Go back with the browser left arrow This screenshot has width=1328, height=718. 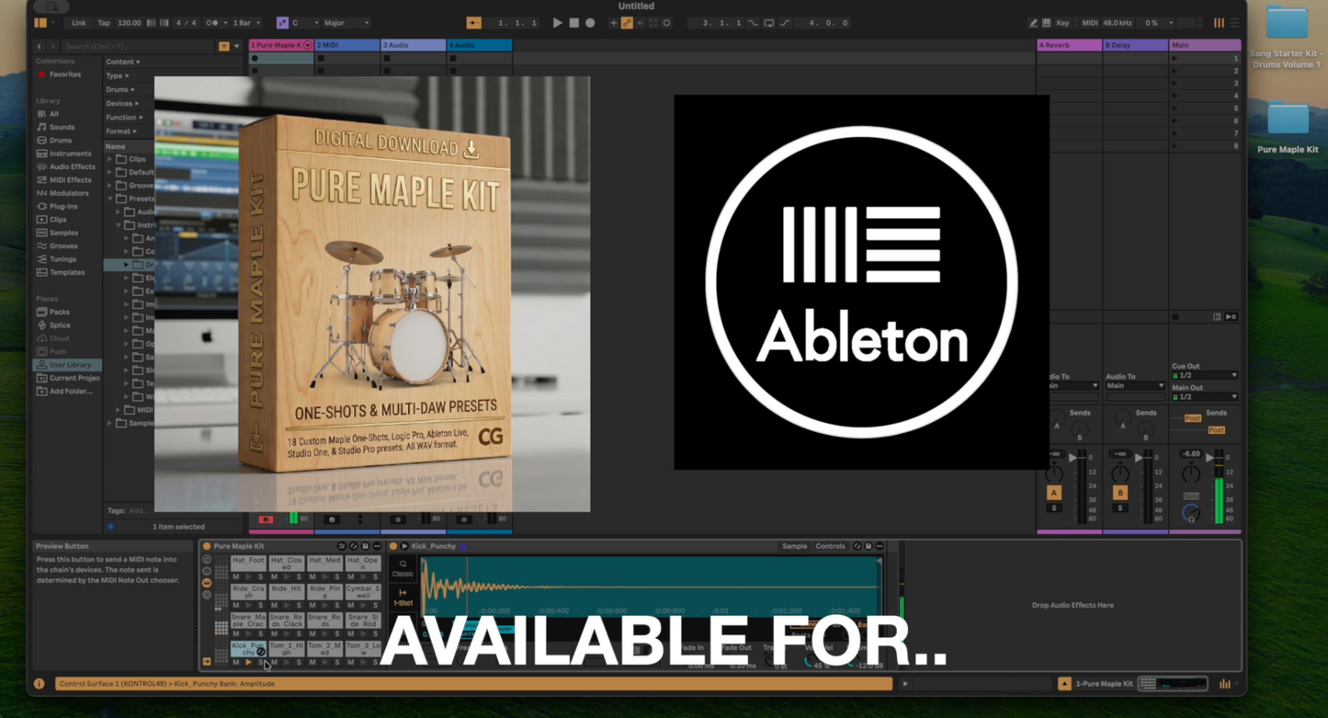[x=39, y=46]
